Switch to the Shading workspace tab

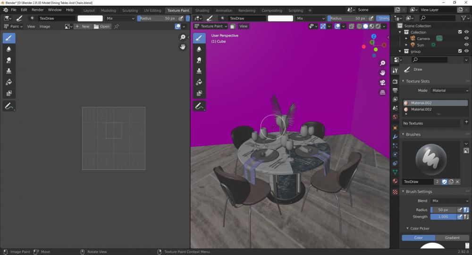pyautogui.click(x=202, y=10)
